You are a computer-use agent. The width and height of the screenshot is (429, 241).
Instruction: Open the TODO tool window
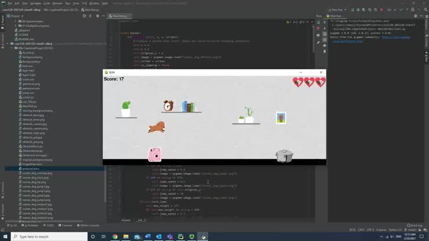click(x=49, y=225)
